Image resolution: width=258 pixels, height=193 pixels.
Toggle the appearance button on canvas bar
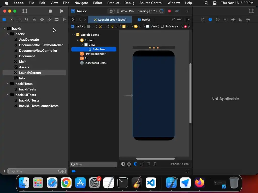pyautogui.click(x=136, y=164)
